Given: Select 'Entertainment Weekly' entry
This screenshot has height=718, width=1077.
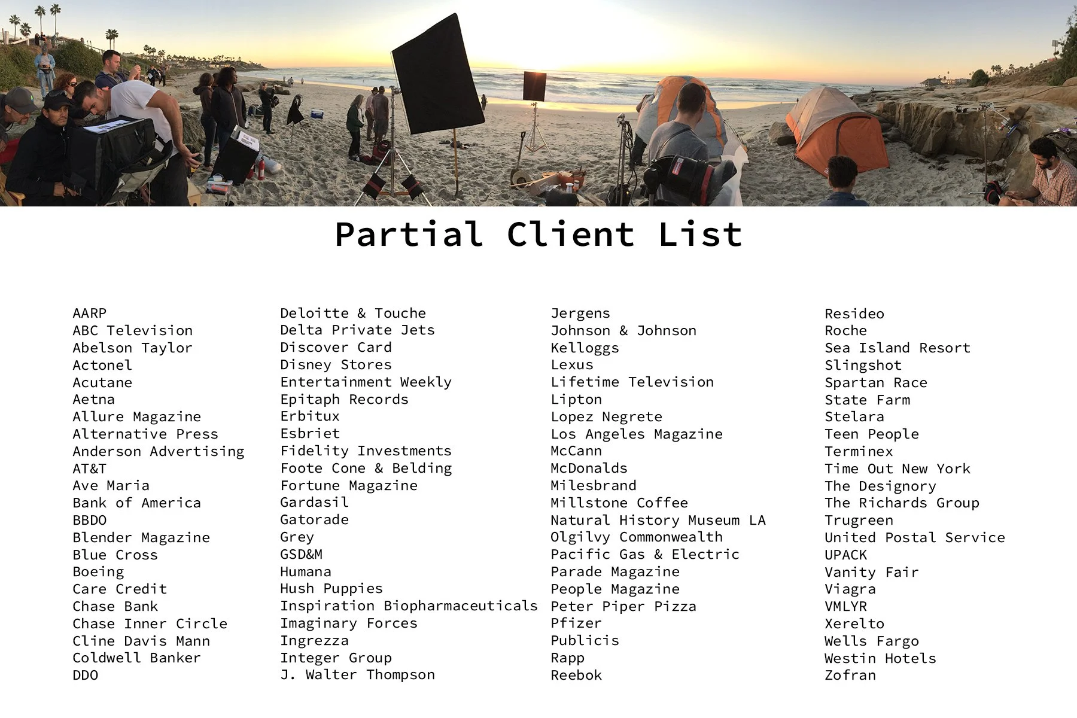Looking at the screenshot, I should pos(366,382).
